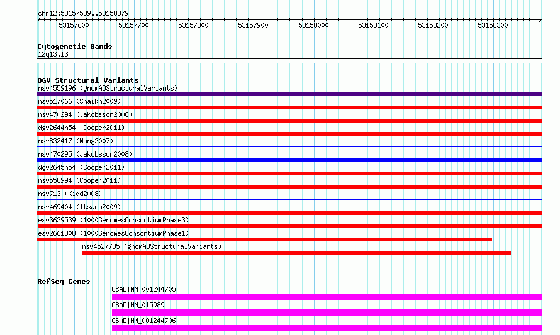
Task: Open the dgv2645n54 (Cooper2011) label
Action: click(x=81, y=167)
